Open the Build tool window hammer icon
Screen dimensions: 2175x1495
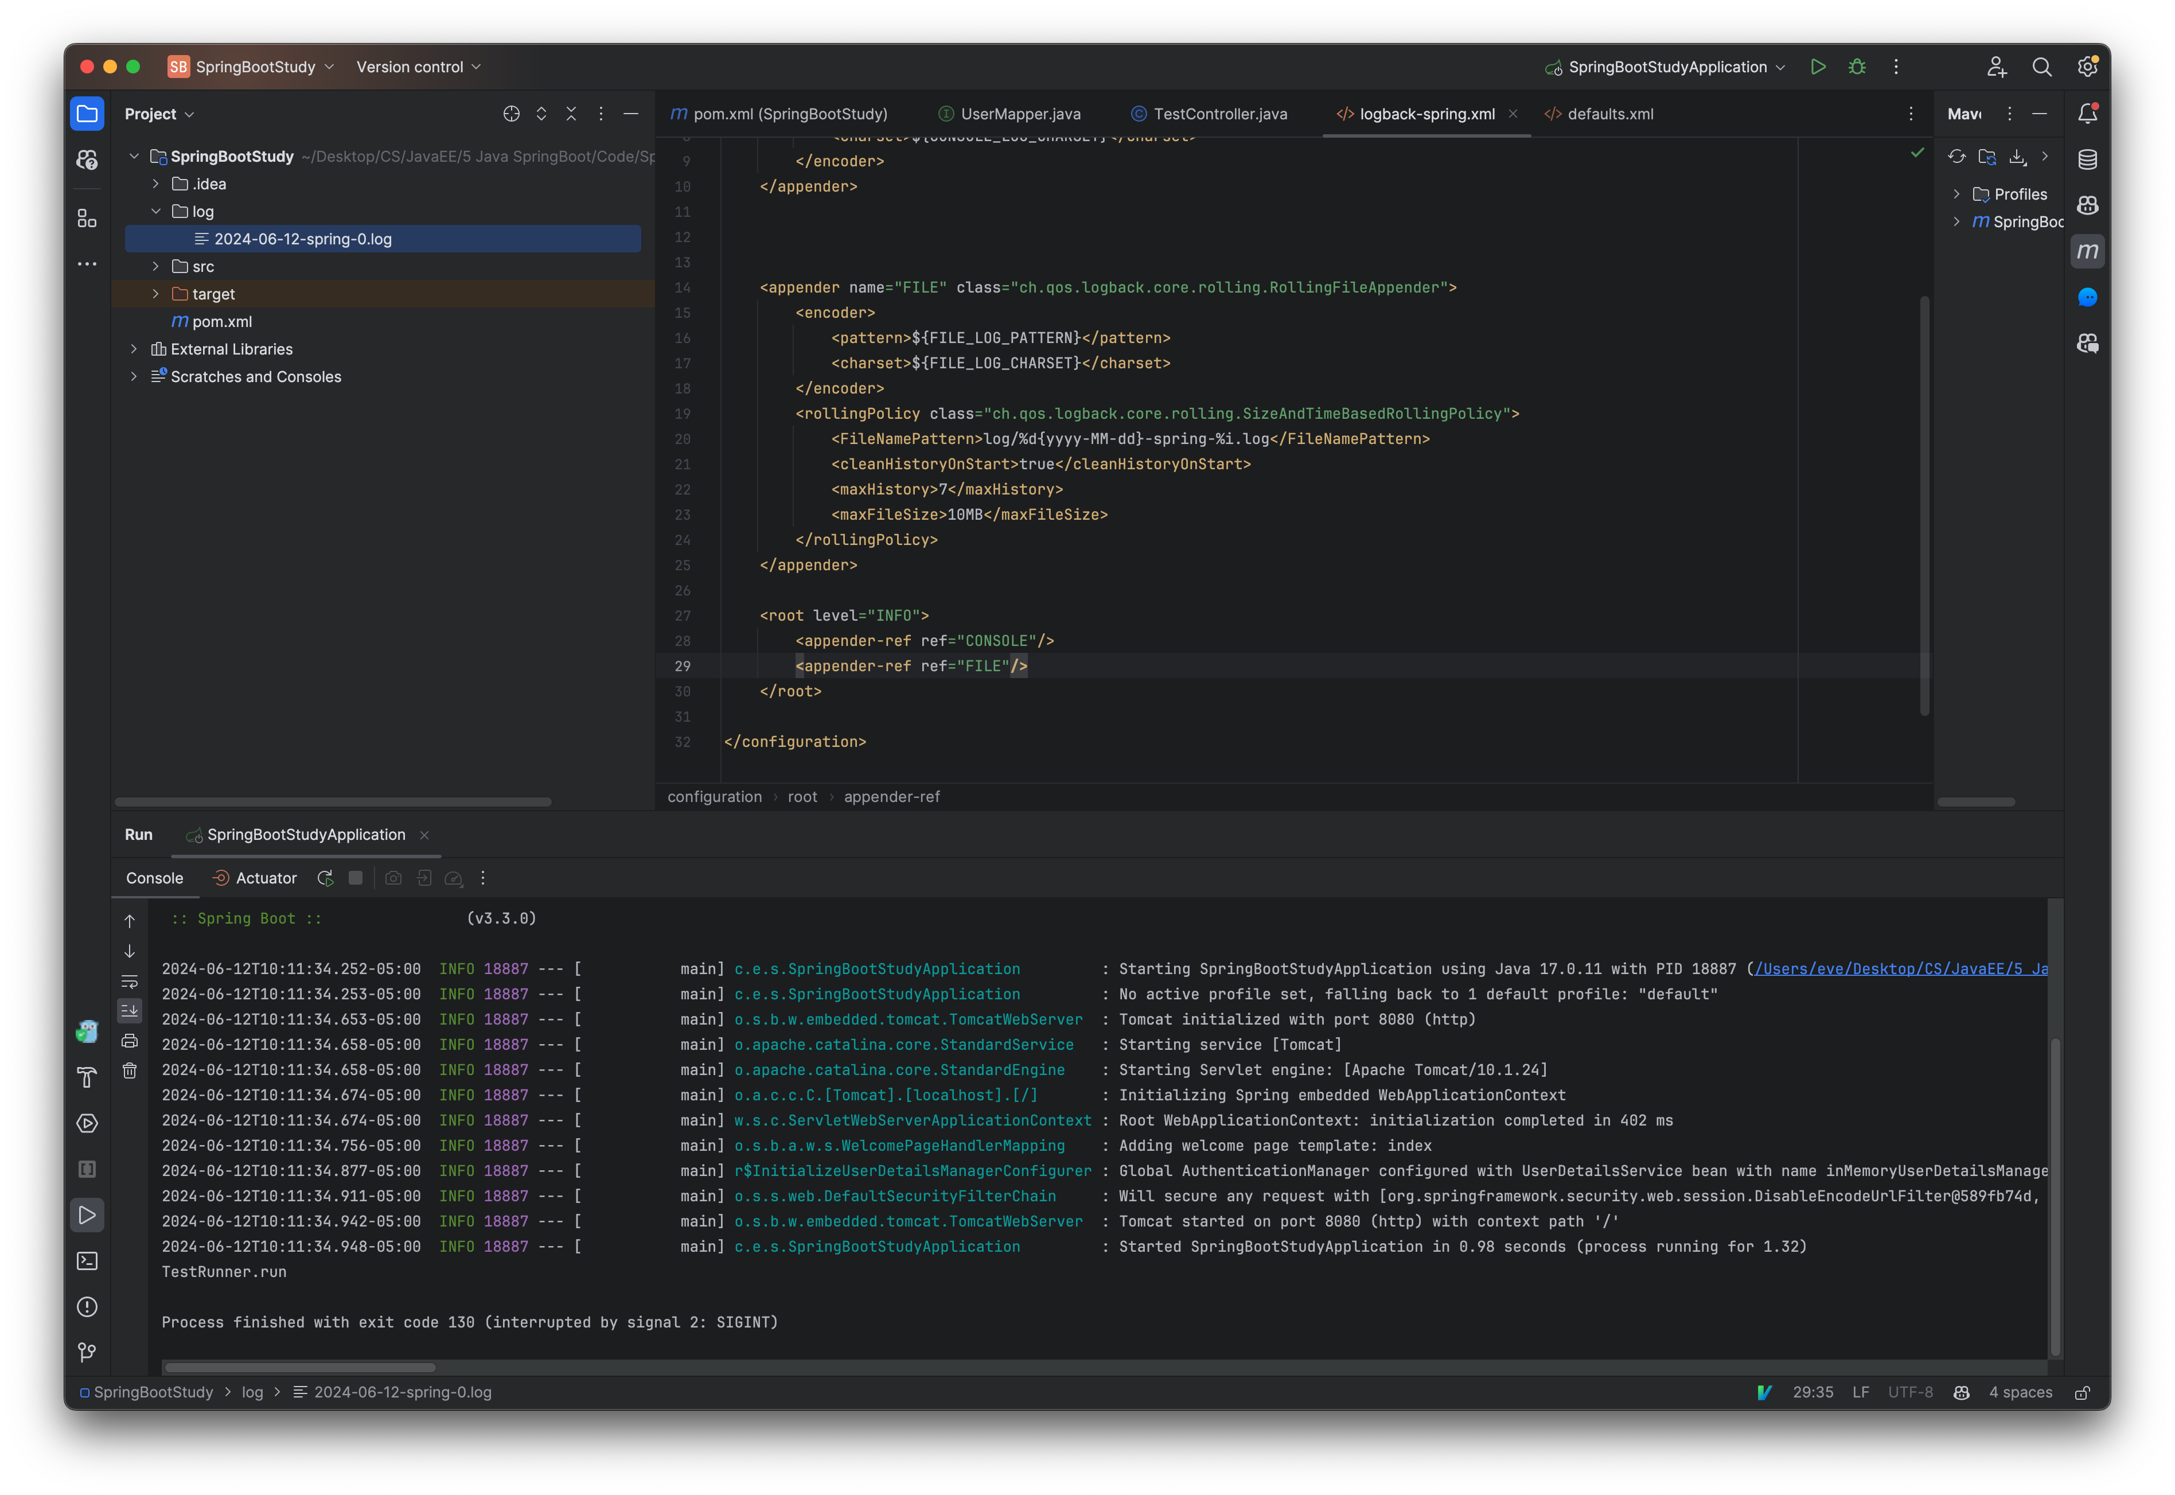click(x=87, y=1078)
